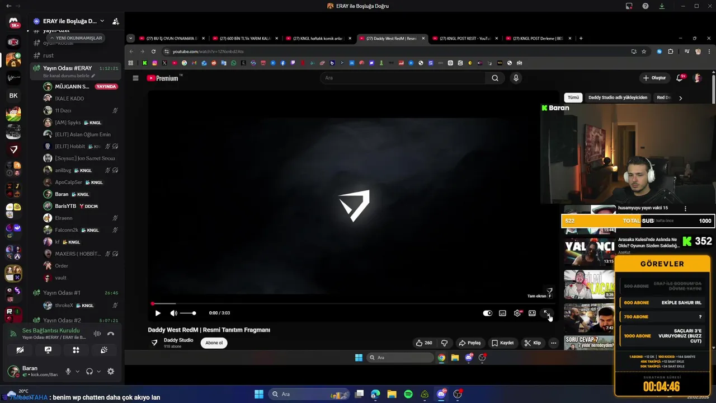Toggle YouTube subtitles button

tap(502, 313)
